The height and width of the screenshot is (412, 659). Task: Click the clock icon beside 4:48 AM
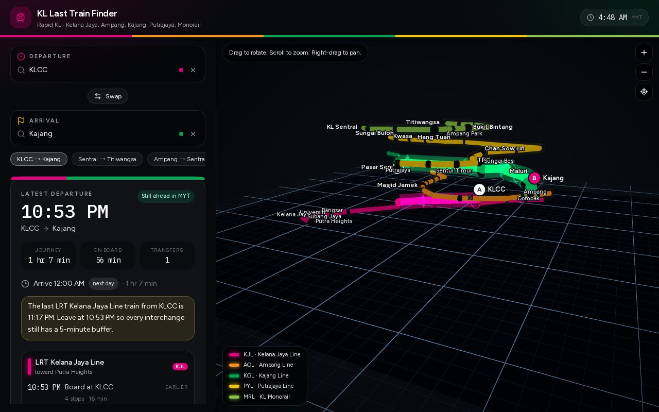pos(591,18)
